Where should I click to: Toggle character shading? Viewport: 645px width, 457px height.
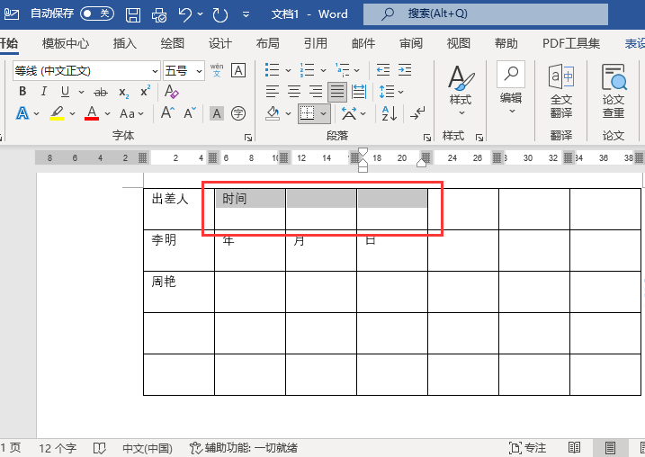[217, 113]
